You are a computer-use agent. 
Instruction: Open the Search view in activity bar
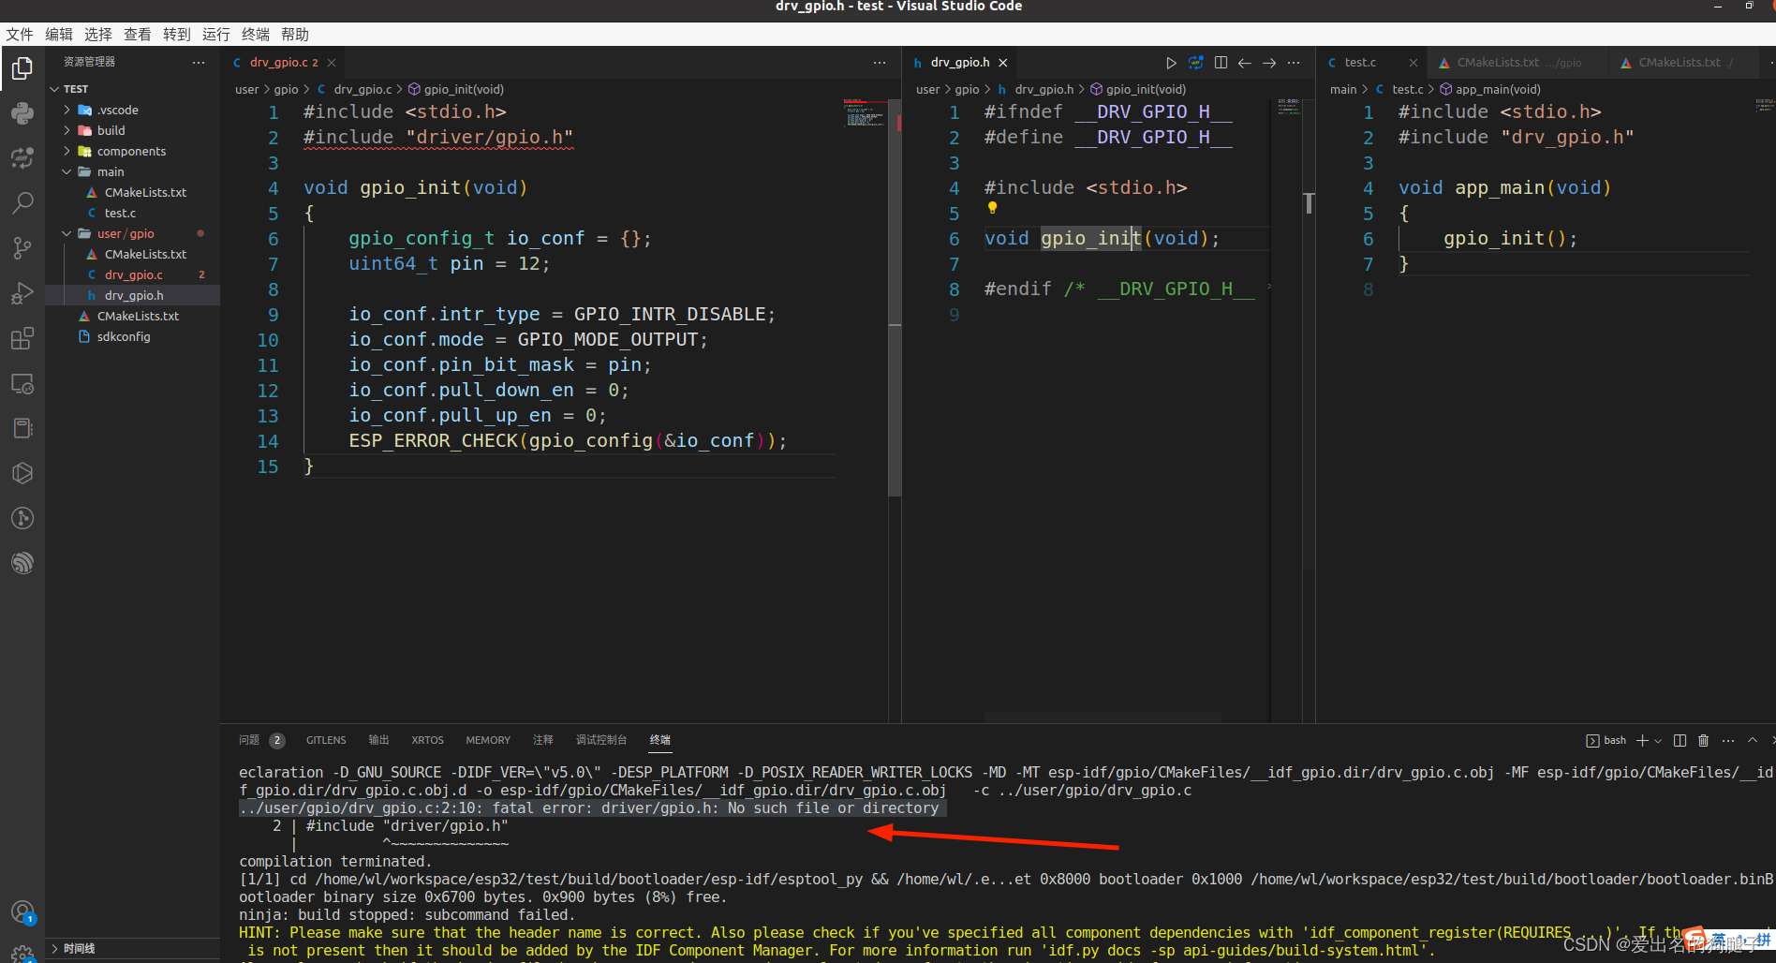coord(22,203)
